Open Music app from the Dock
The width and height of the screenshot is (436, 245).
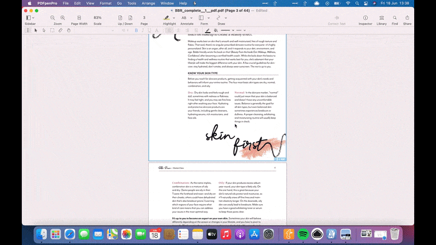coord(226,234)
